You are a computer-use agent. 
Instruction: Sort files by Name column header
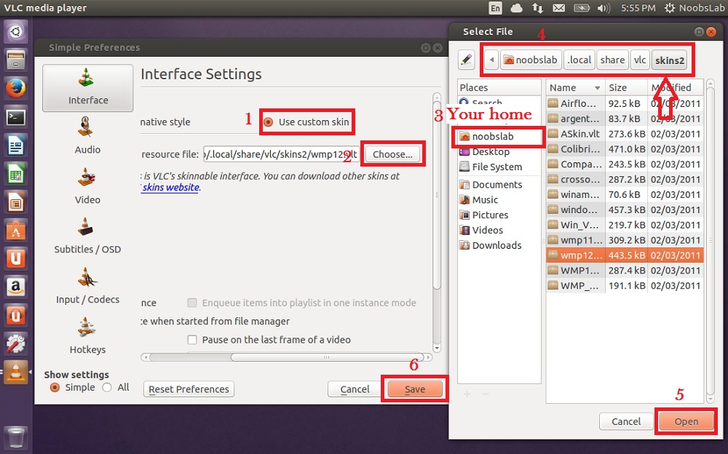575,87
